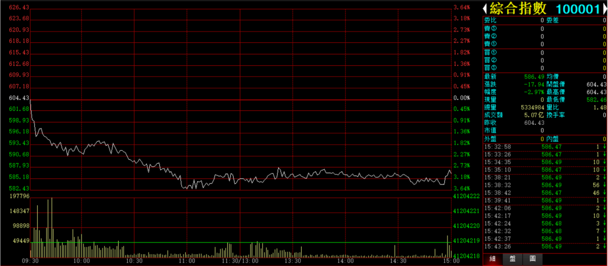
Task: Select the index code 100001
Action: click(578, 8)
